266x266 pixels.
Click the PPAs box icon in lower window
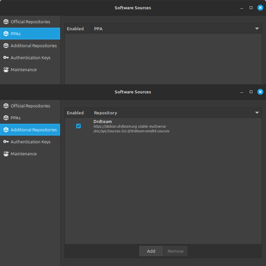(6, 118)
